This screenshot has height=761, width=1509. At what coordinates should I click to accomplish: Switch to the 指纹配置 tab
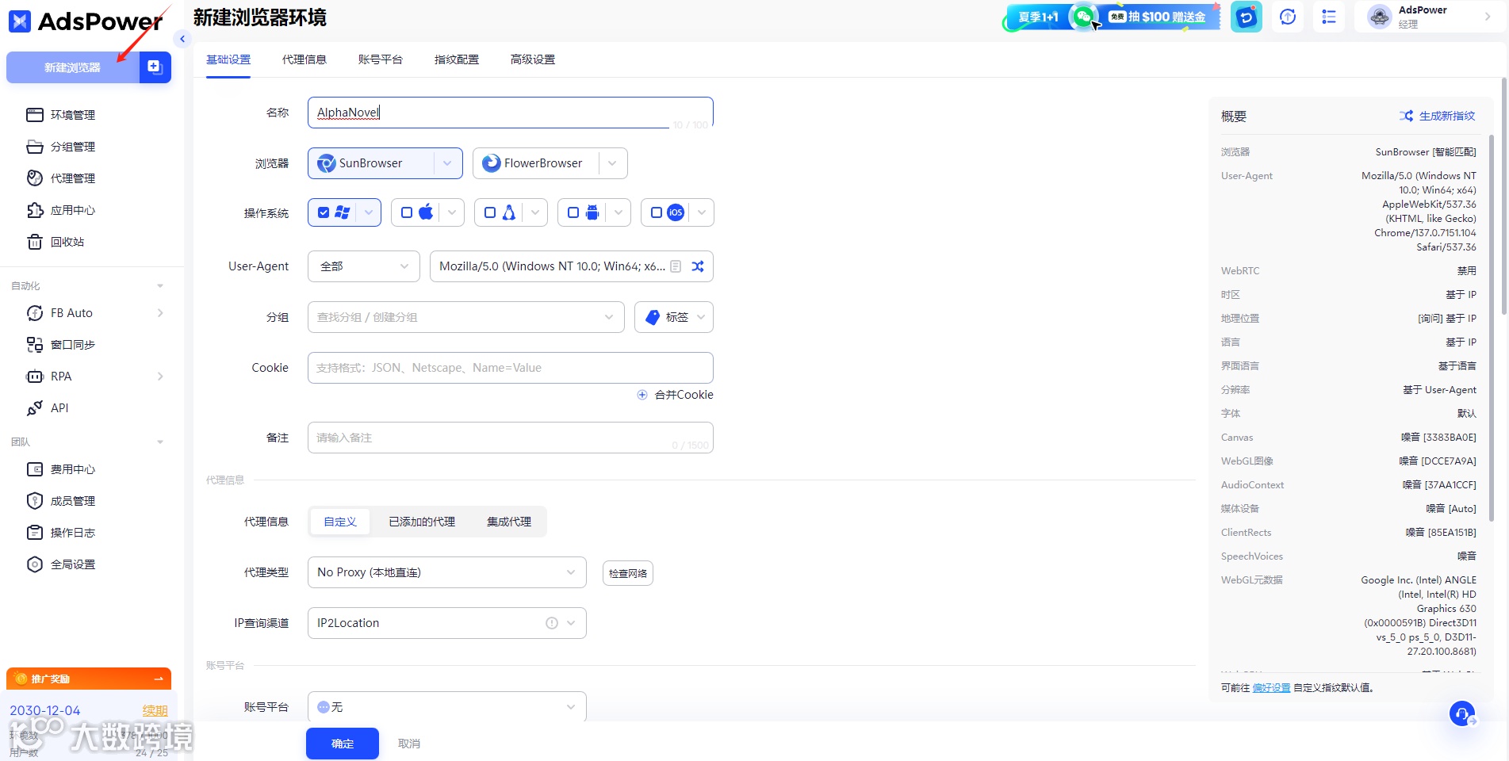tap(457, 59)
